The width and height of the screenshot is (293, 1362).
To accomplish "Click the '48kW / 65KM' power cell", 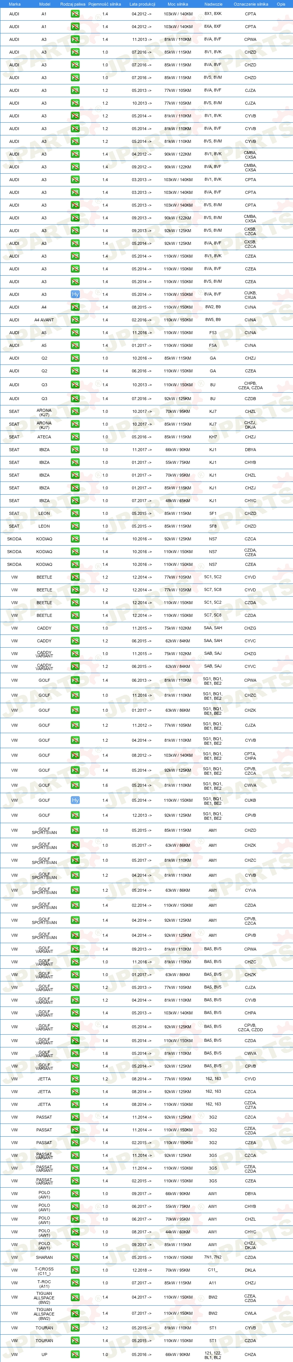I will tap(178, 501).
